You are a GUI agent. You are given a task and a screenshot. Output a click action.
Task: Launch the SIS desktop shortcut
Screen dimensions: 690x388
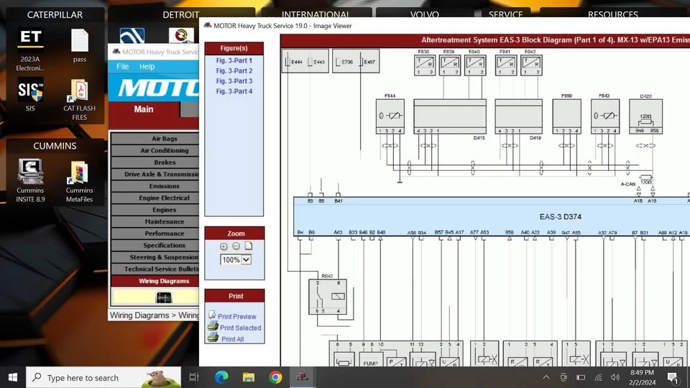tap(30, 95)
